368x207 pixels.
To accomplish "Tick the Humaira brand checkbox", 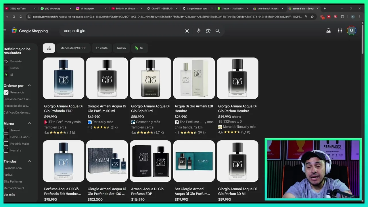I will 6,150.
